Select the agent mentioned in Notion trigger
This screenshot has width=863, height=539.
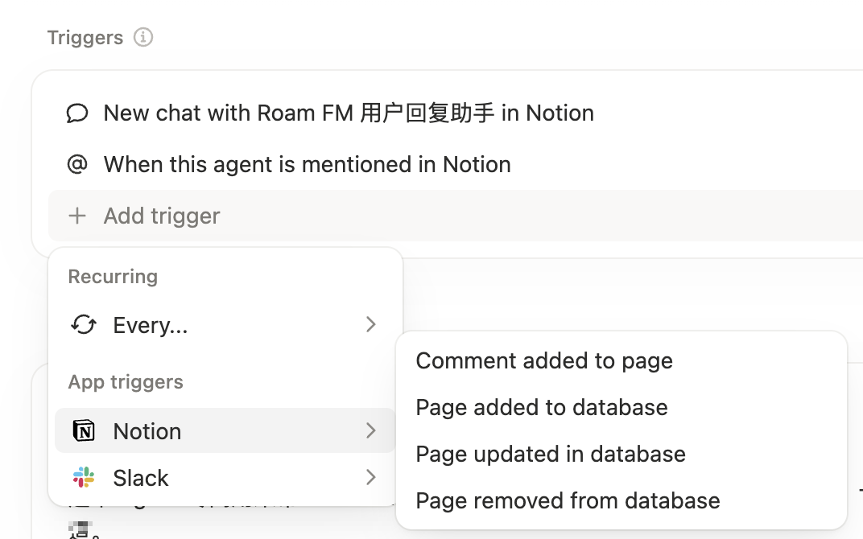coord(307,164)
